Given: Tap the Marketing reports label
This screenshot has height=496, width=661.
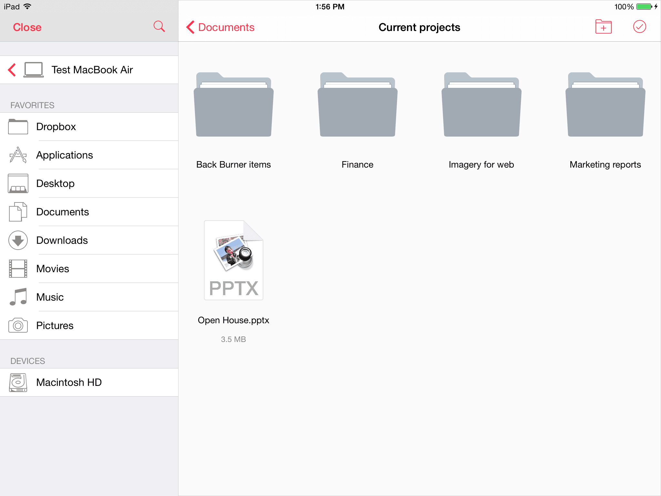Looking at the screenshot, I should (x=605, y=165).
